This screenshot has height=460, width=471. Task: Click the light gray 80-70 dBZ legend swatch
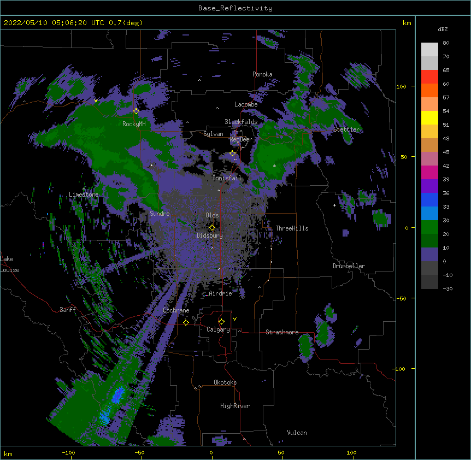429,50
